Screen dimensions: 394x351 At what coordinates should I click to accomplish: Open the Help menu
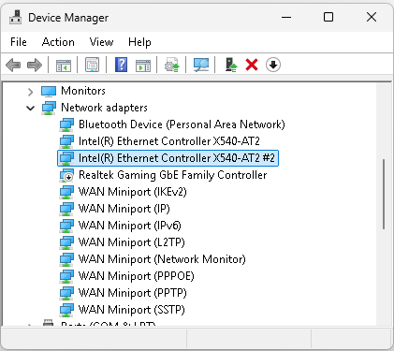pyautogui.click(x=139, y=42)
